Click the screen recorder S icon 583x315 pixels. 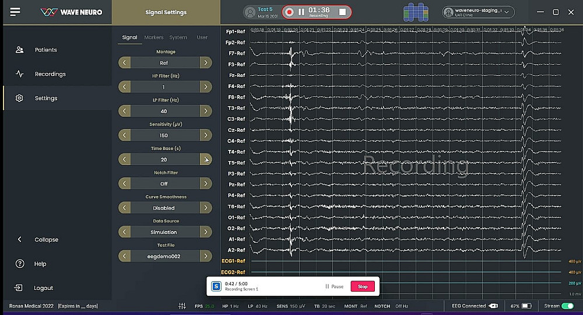(x=216, y=286)
